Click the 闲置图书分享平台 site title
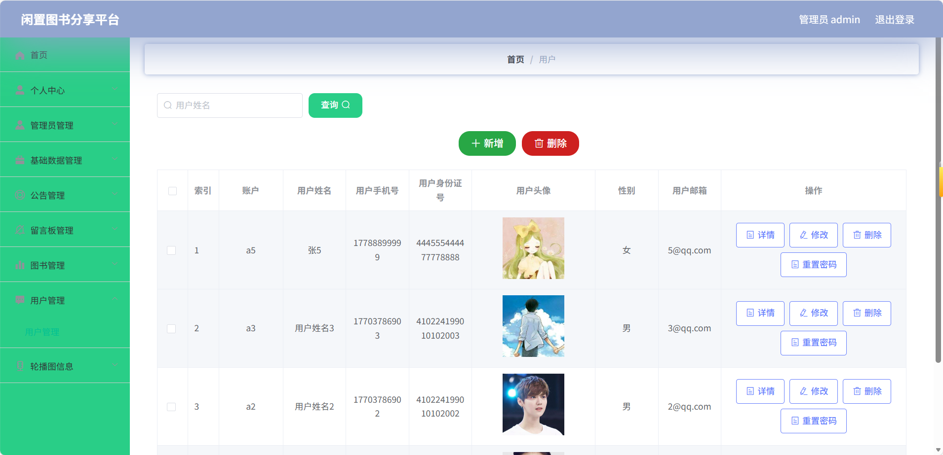 (70, 20)
